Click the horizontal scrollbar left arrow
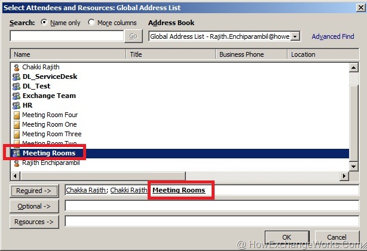 click(15, 176)
